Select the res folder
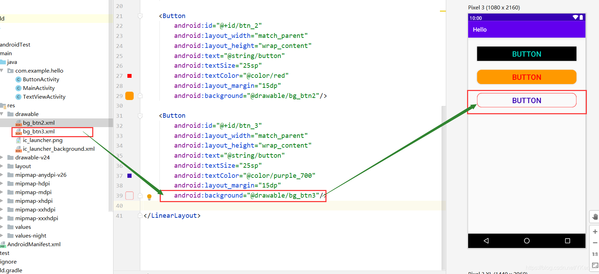This screenshot has height=274, width=599. pos(11,106)
